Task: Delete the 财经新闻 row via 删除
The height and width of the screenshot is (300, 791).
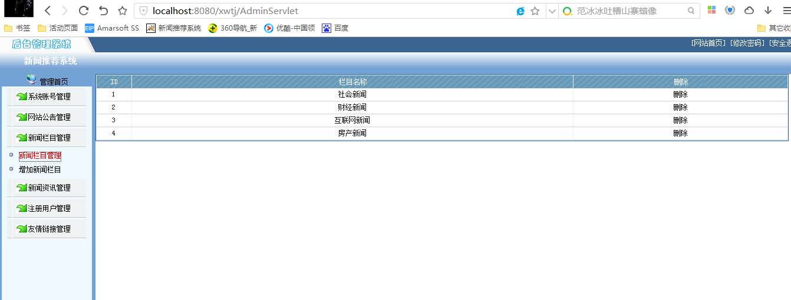Action: point(680,107)
